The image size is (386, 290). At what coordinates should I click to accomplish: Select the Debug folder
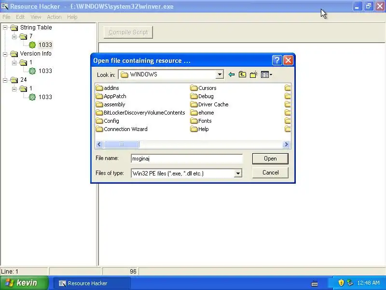click(202, 96)
